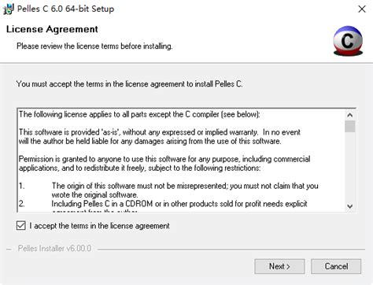Click the 'Pelles Installer v6.00.0' branding text
Screen dimensions: 373x285
pyautogui.click(x=54, y=248)
